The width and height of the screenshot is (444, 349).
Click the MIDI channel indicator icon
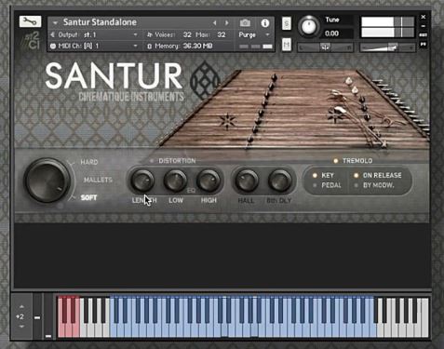click(53, 46)
